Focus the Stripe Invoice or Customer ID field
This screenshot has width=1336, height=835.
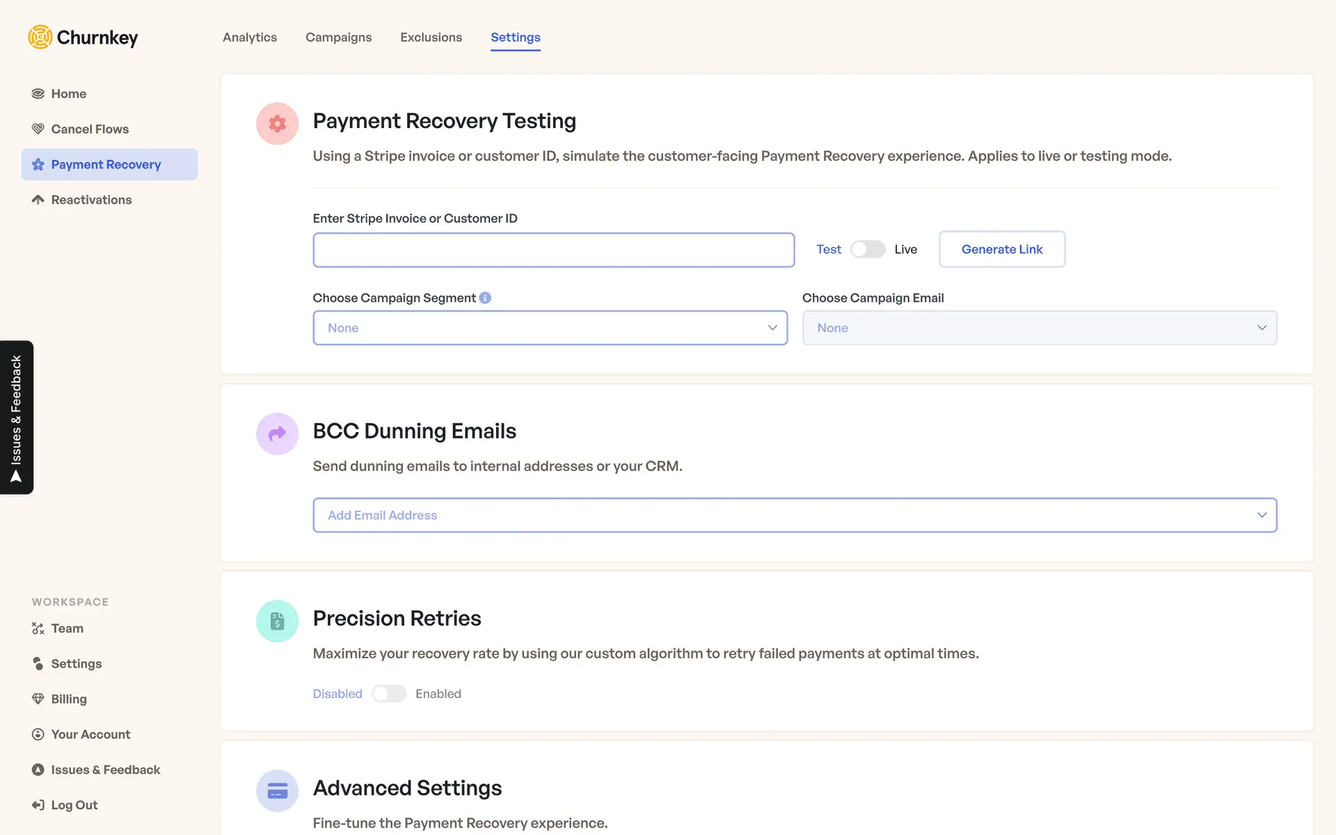pos(553,250)
